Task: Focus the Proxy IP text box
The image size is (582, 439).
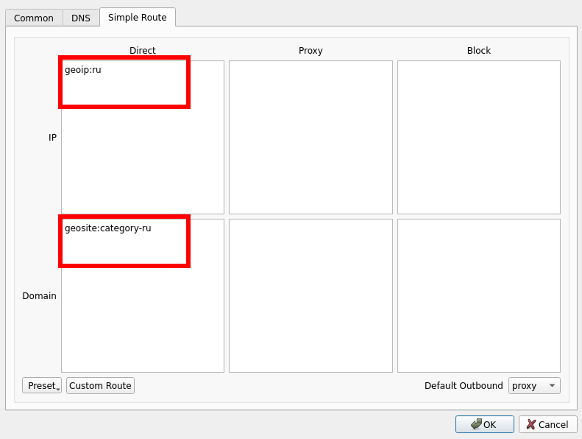Action: 310,137
